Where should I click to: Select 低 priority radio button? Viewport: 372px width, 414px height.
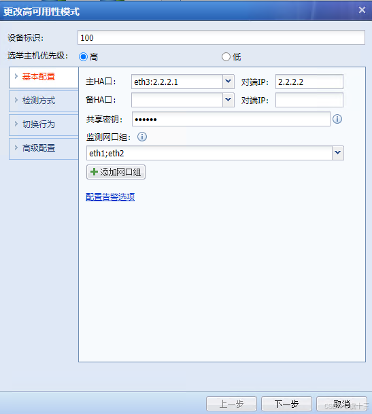[x=226, y=57]
